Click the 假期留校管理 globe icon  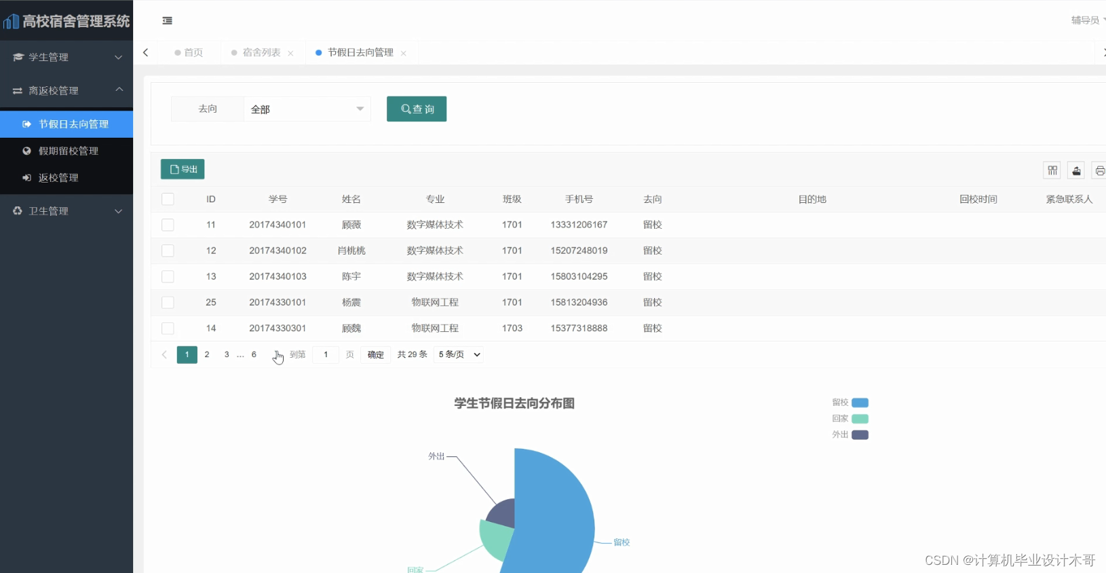click(27, 151)
